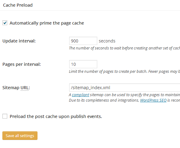The width and height of the screenshot is (180, 148).
Task: Focus the Update interval field showing 900
Action: [83, 41]
